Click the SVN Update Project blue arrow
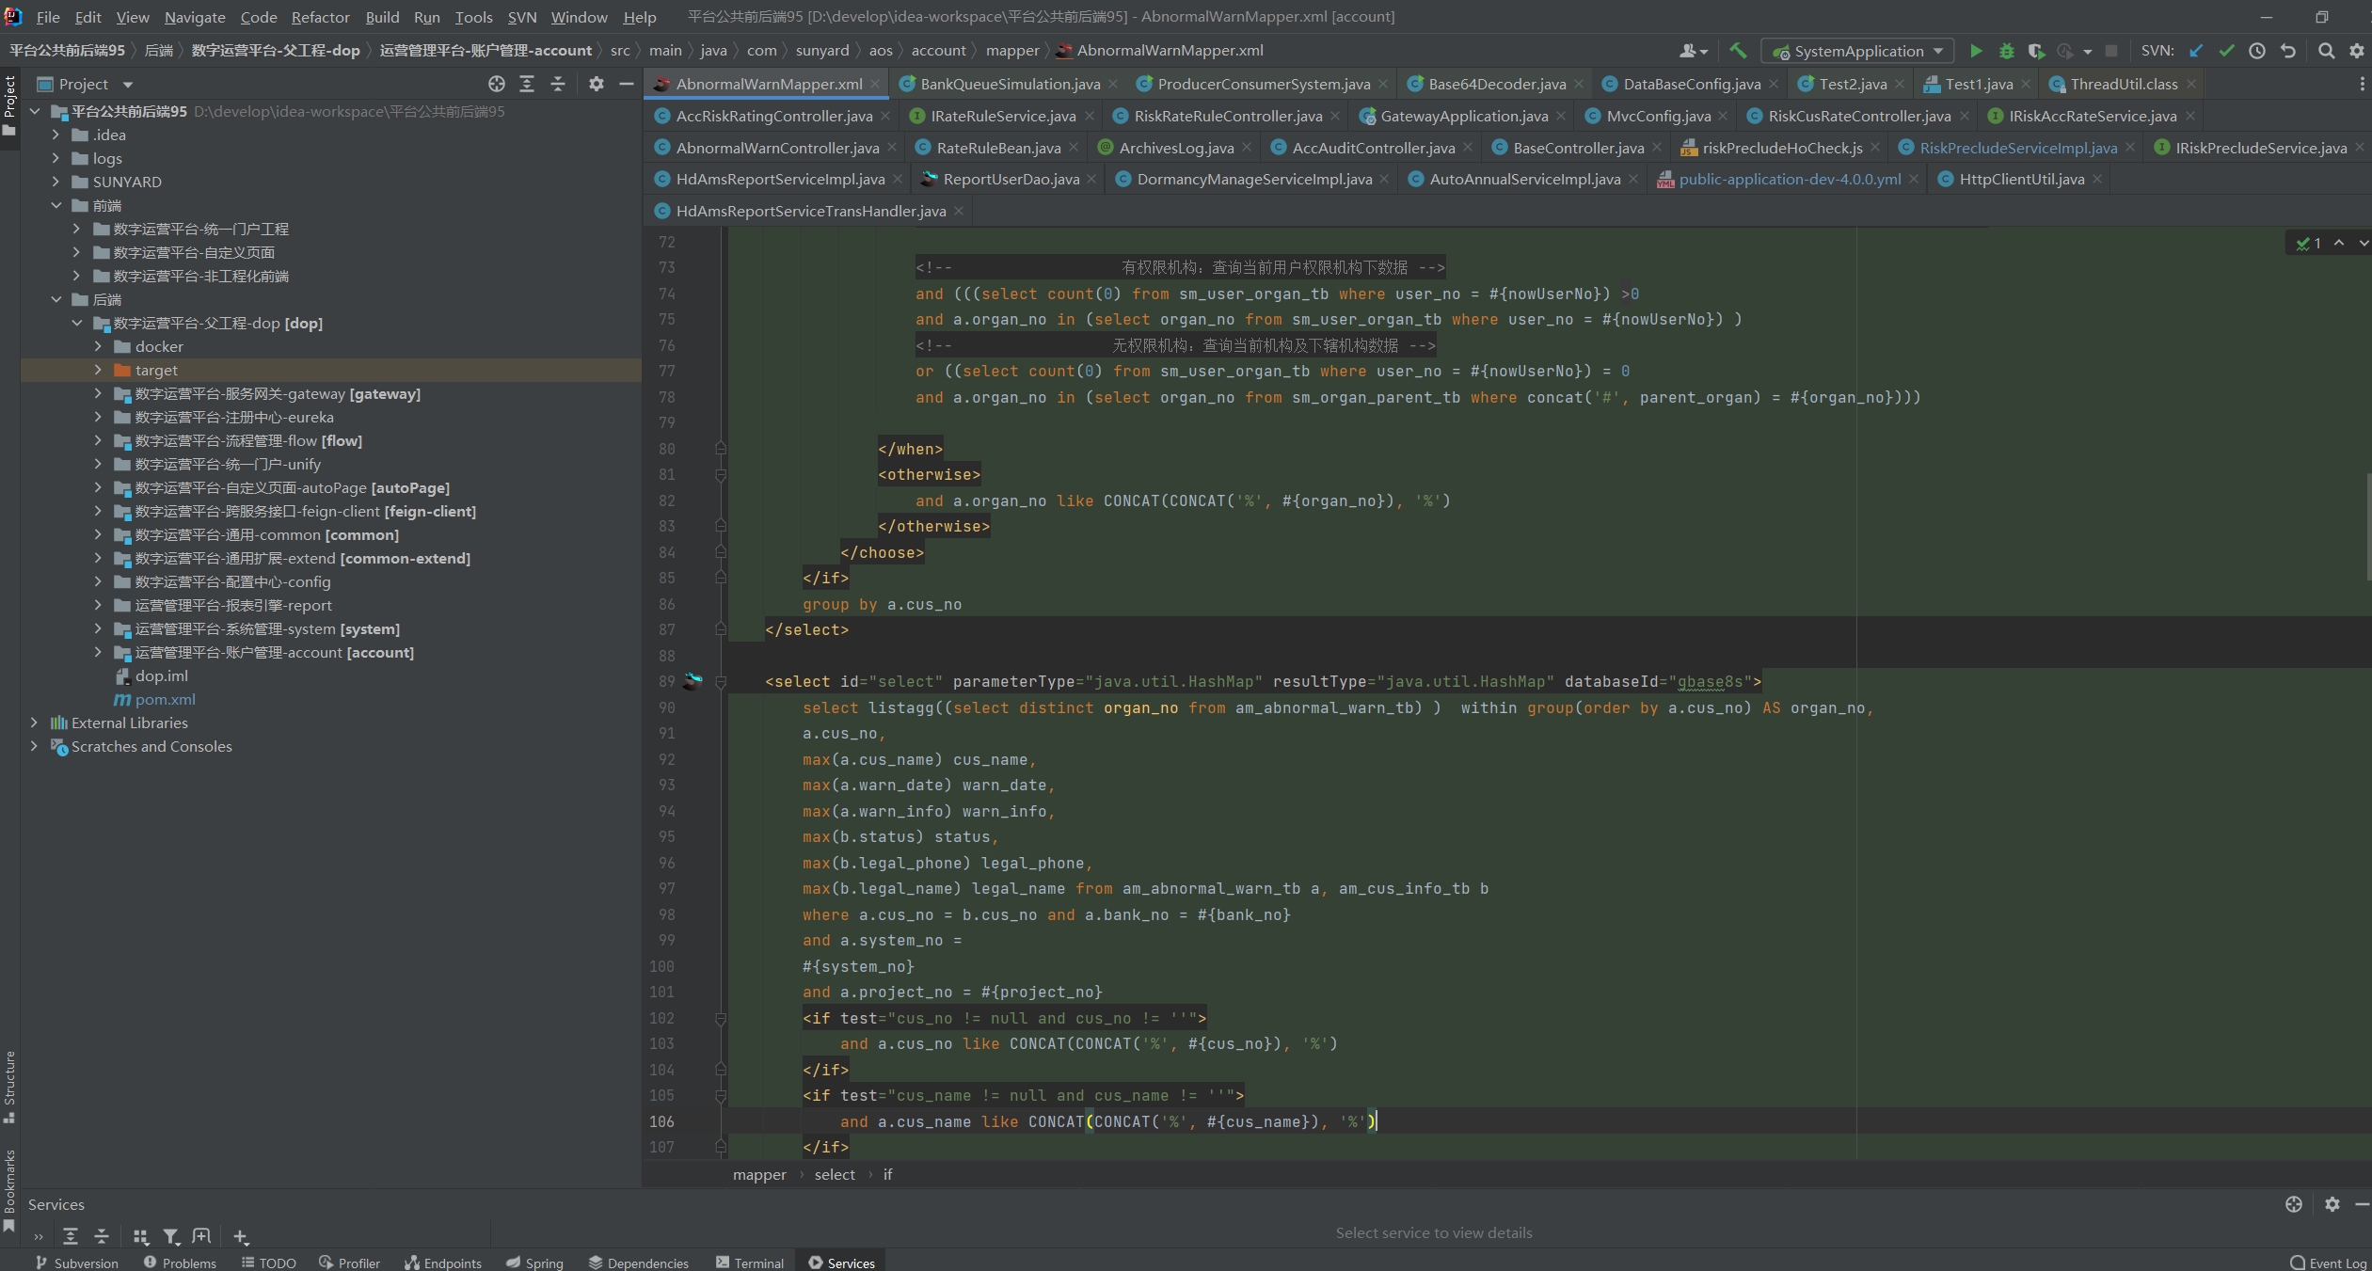This screenshot has height=1271, width=2372. 2196,51
